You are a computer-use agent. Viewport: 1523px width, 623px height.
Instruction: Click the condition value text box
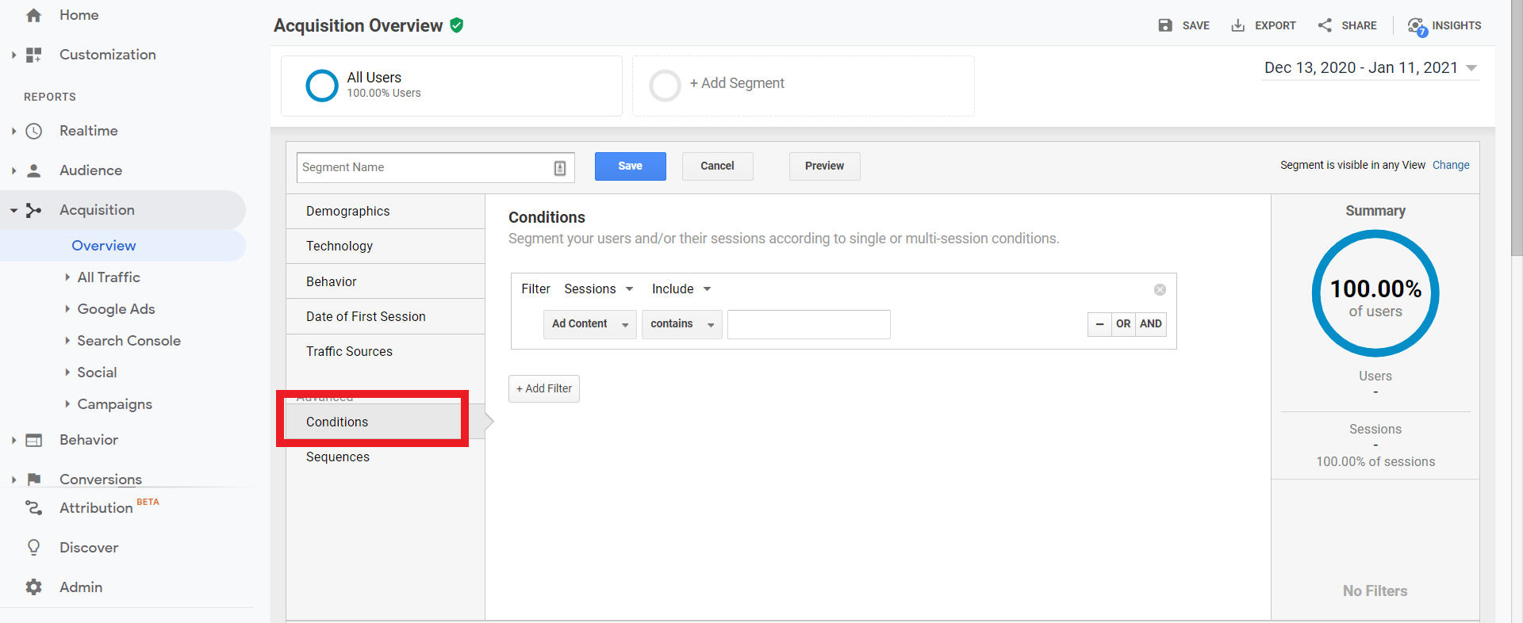pos(809,324)
